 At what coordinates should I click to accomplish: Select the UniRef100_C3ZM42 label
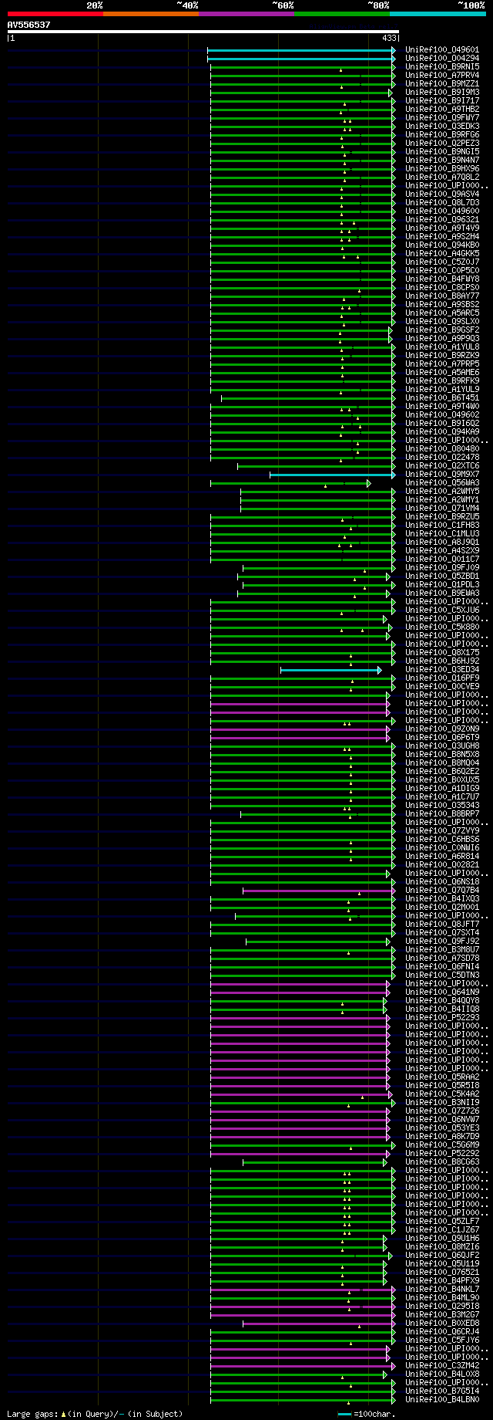click(442, 1366)
